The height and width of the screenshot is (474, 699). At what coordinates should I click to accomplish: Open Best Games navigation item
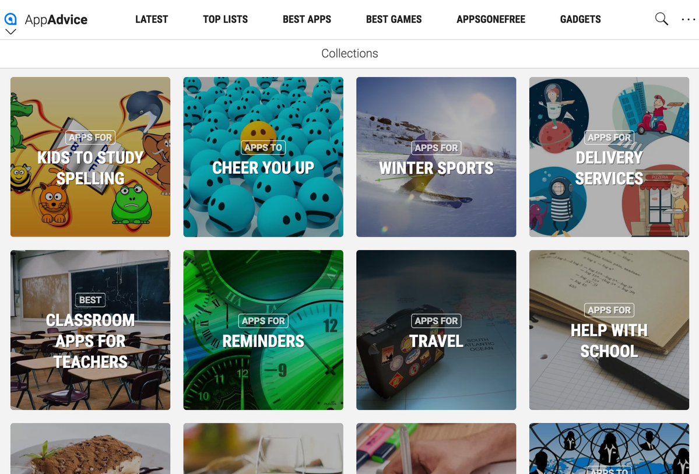[x=394, y=19]
